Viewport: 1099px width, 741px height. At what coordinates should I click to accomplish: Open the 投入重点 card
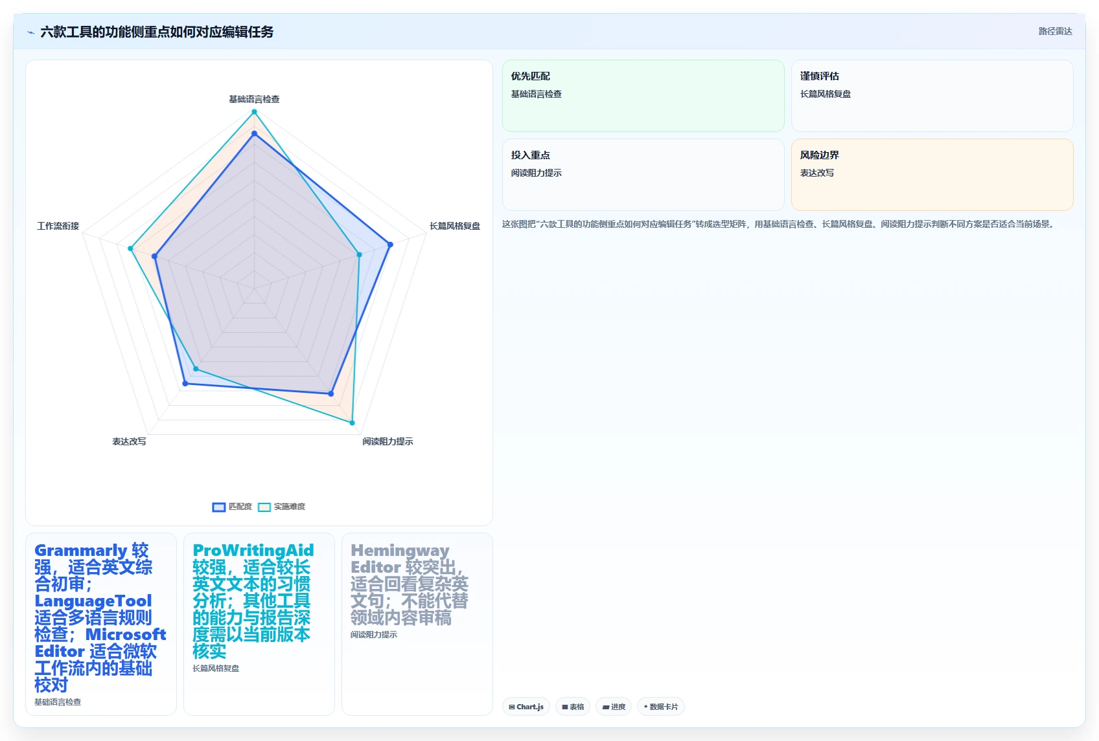pos(643,175)
